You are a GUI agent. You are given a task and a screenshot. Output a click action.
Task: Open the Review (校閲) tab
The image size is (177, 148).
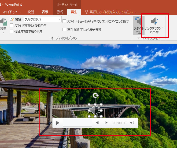click(31, 12)
